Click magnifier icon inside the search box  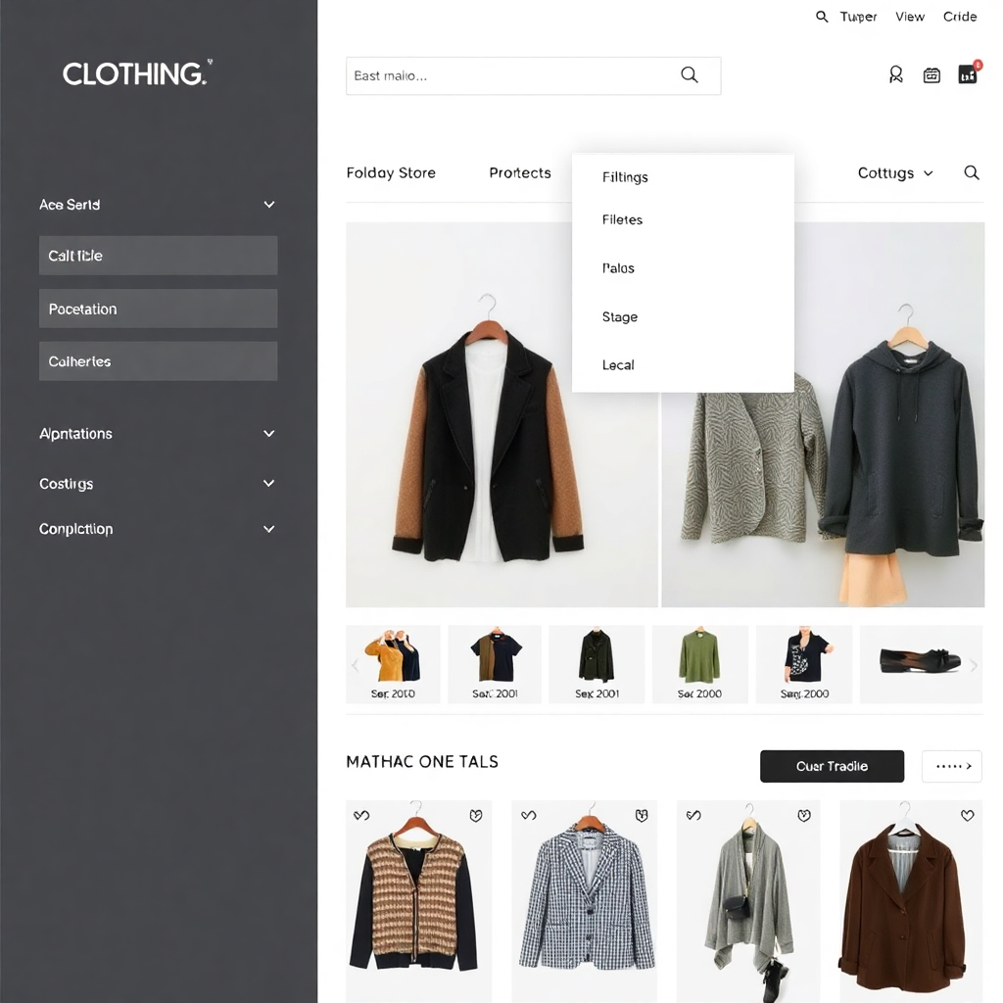tap(689, 74)
